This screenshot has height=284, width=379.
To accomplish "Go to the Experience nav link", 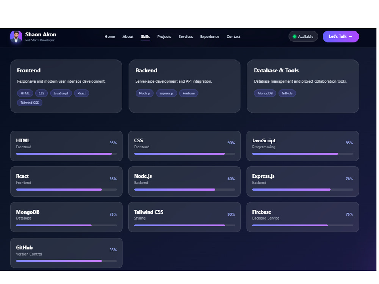I will [210, 37].
